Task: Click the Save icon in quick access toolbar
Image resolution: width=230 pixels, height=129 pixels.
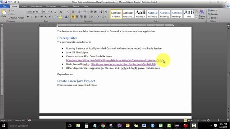Action: coord(6,2)
